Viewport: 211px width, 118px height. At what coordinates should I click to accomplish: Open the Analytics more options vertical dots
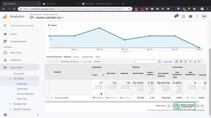click(197, 16)
